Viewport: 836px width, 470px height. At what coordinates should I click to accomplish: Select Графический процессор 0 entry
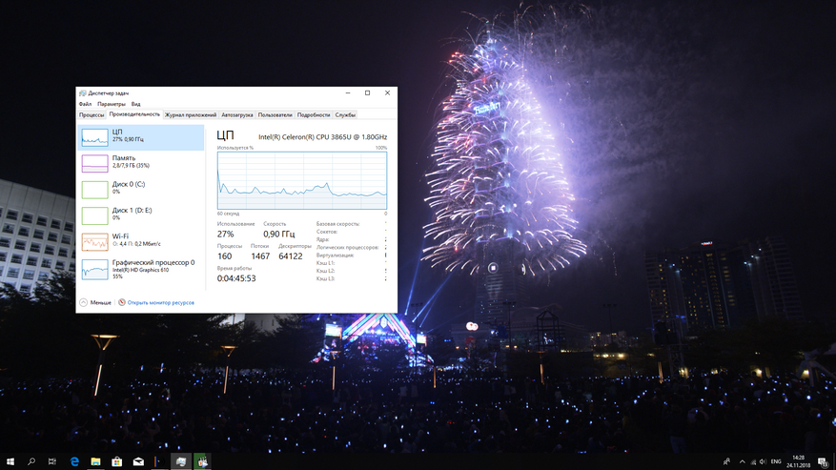(140, 268)
